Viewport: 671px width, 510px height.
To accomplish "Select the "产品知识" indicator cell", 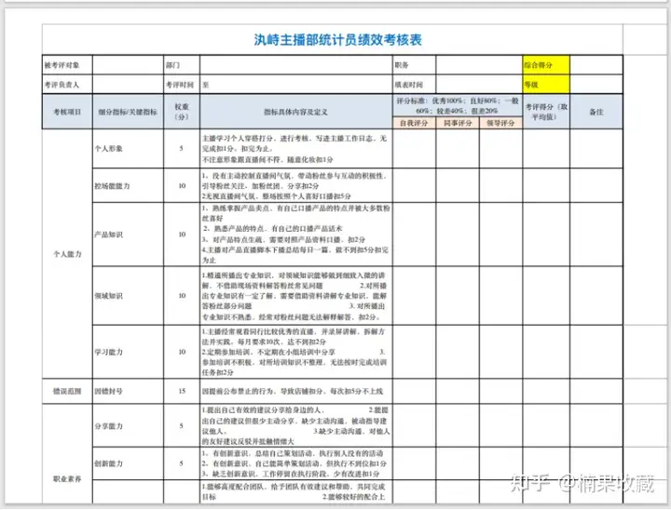I will (128, 235).
